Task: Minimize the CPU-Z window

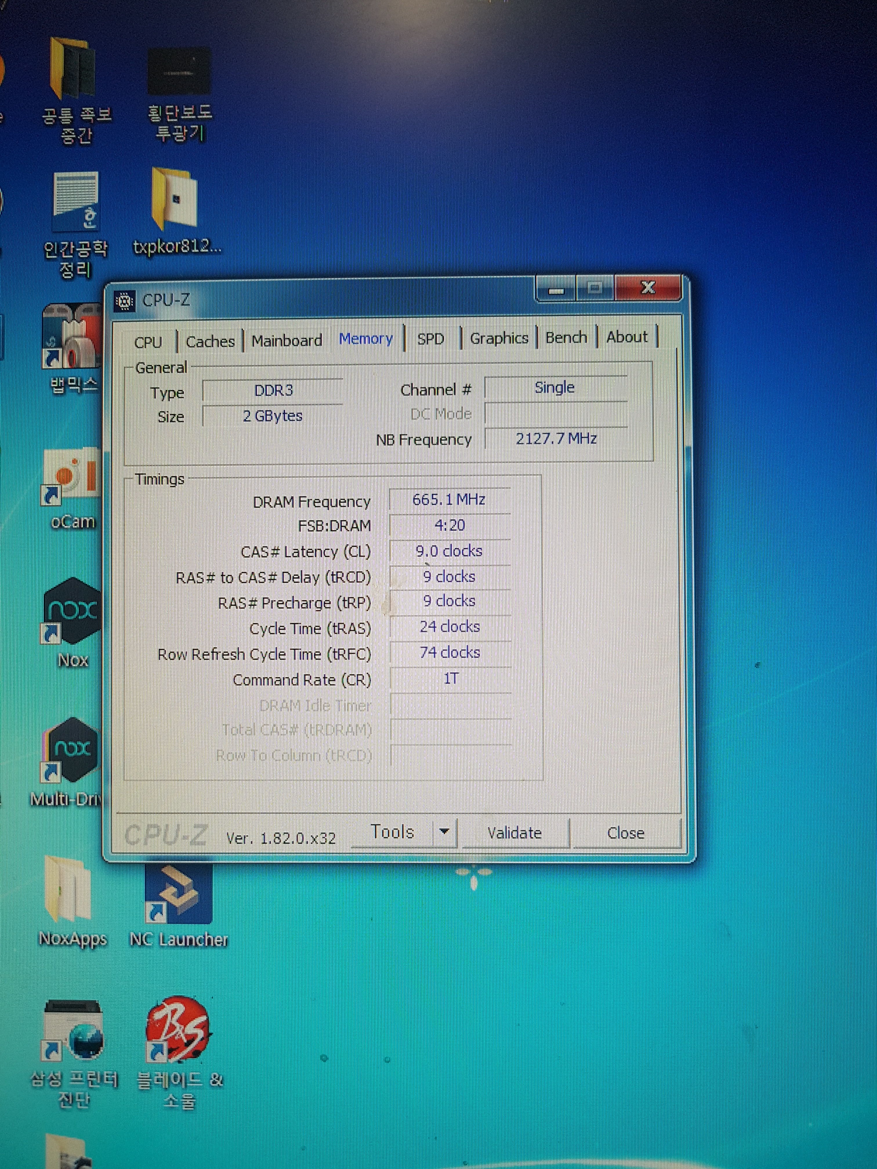Action: click(x=556, y=289)
